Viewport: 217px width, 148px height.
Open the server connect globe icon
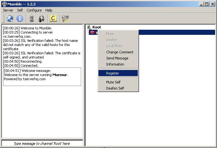10,19
